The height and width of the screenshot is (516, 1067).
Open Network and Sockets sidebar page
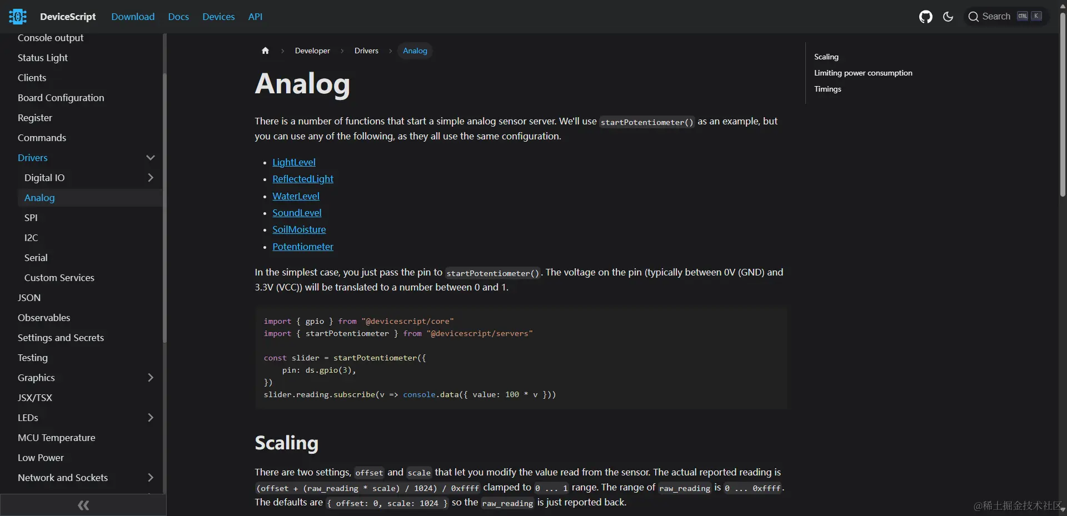[x=63, y=478]
